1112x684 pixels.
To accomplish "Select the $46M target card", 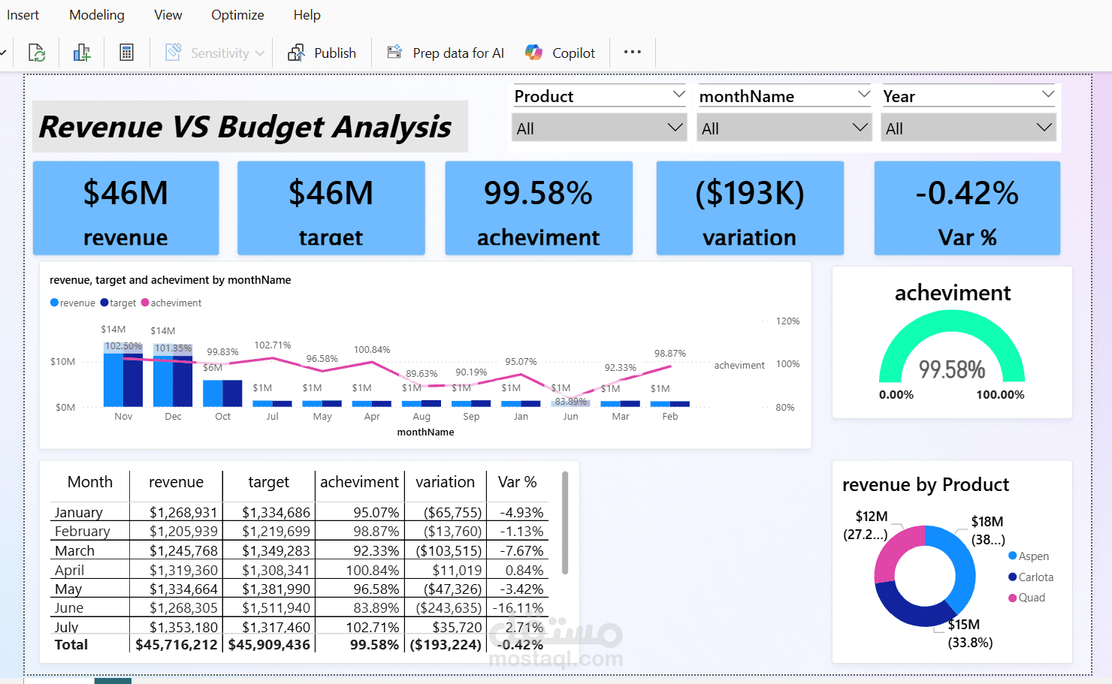I will pos(331,208).
